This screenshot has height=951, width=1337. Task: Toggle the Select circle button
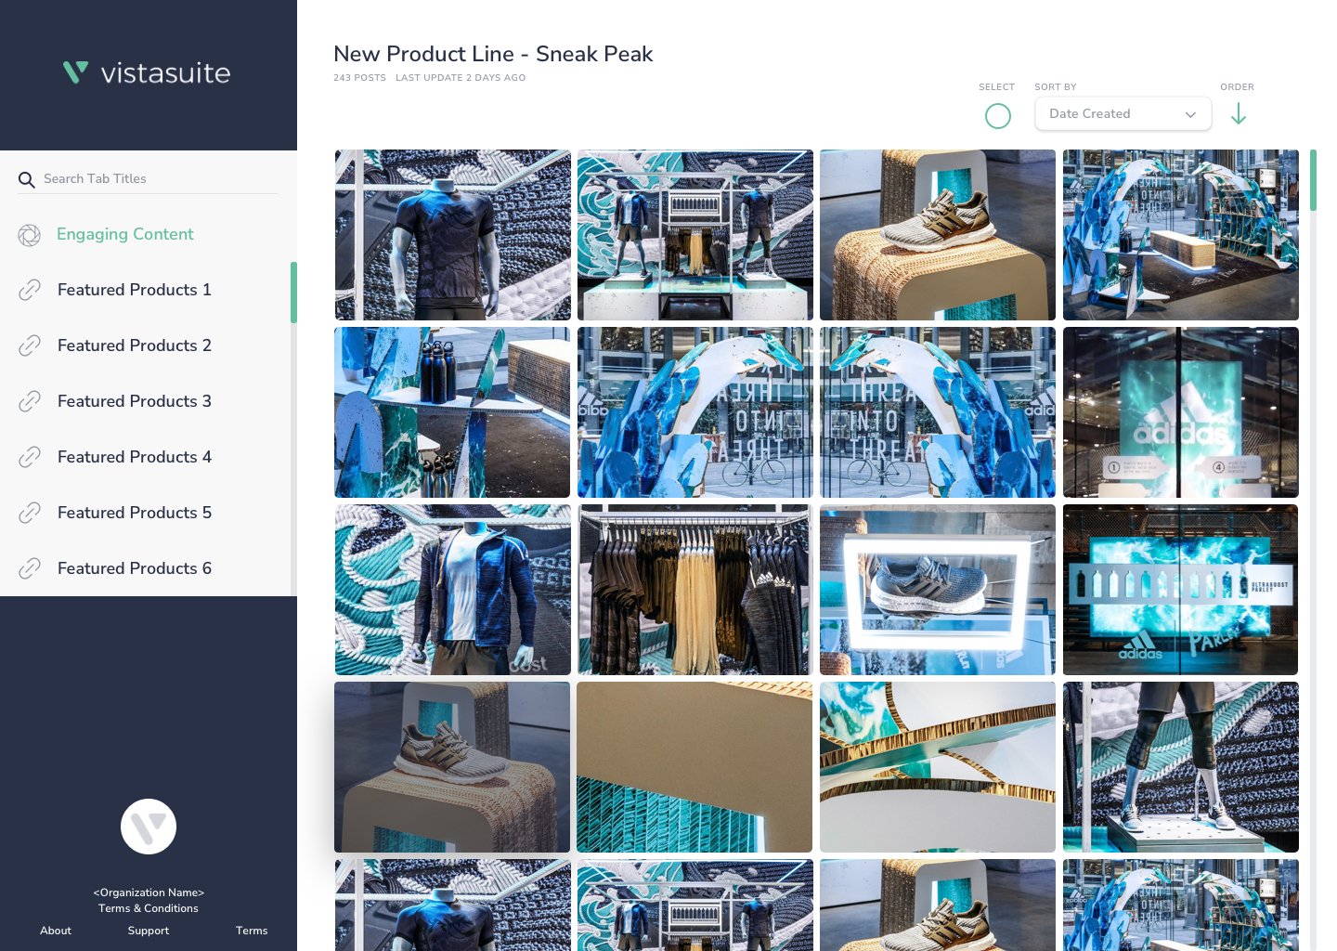998,116
